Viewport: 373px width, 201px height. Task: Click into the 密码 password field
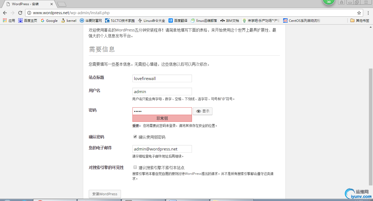[x=162, y=111]
